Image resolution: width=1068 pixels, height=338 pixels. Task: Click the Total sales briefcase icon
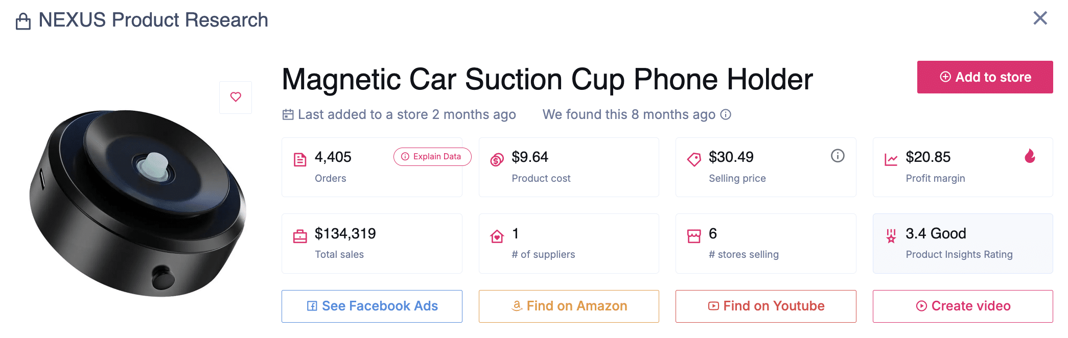point(300,236)
